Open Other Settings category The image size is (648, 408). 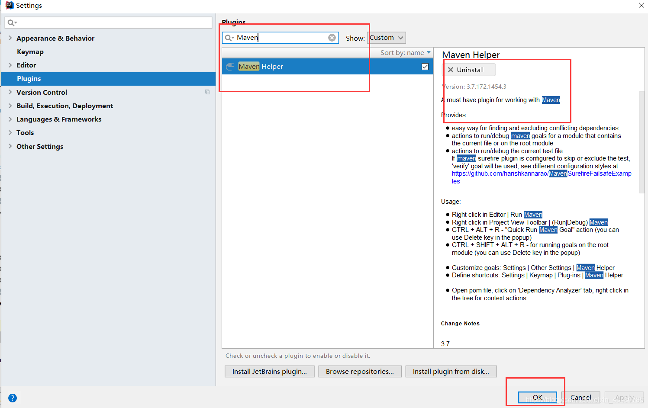pos(40,146)
